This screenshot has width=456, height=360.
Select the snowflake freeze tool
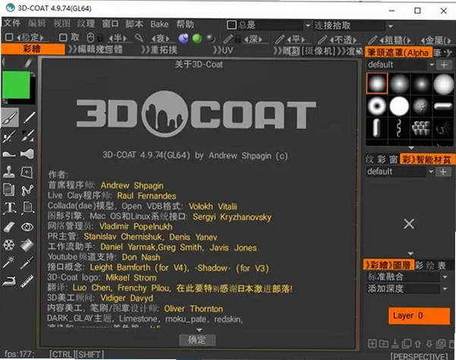[x=8, y=245]
